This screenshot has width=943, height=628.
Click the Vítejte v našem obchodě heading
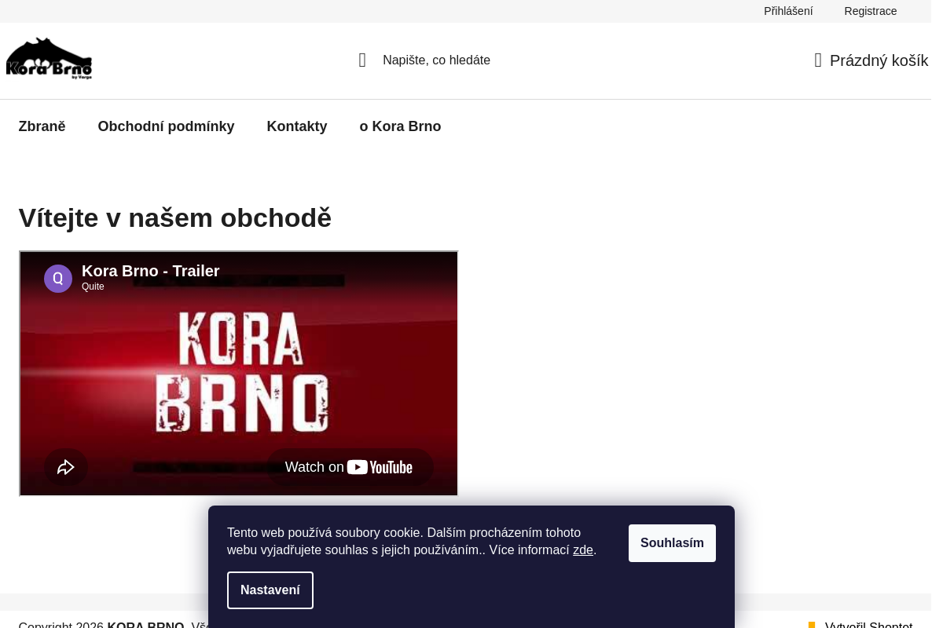click(175, 218)
